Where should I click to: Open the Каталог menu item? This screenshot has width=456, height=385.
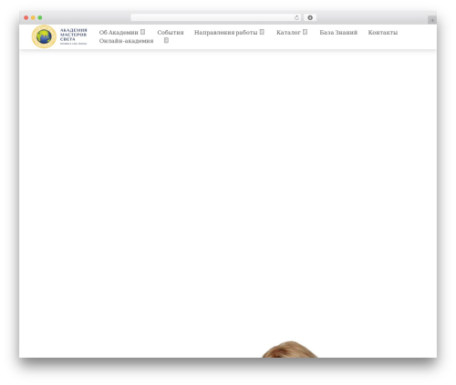(288, 33)
